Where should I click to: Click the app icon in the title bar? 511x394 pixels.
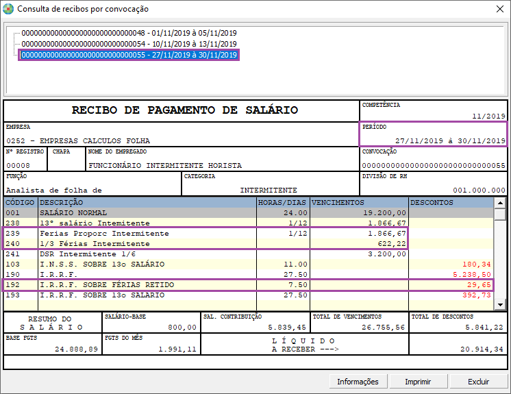click(8, 9)
